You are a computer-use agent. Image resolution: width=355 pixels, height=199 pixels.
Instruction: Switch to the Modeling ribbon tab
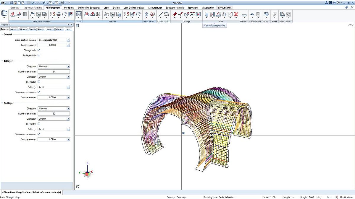pyautogui.click(x=69, y=7)
